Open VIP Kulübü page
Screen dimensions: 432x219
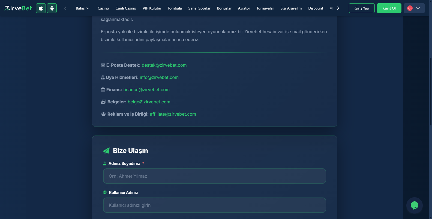coord(152,8)
